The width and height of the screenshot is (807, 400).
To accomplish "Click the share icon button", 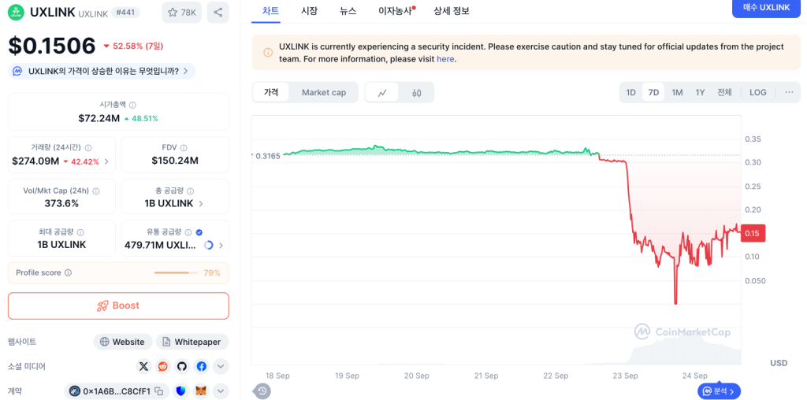I will point(218,13).
